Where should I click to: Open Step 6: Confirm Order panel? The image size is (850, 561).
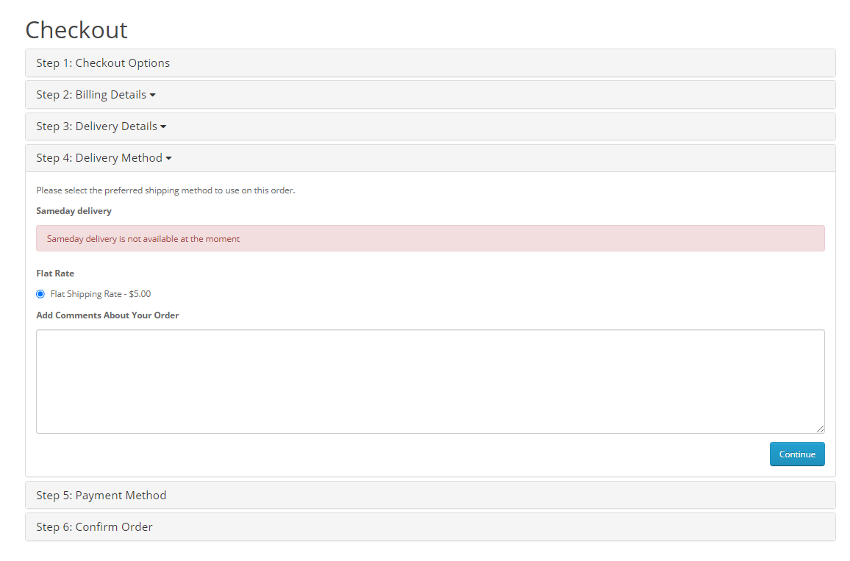pyautogui.click(x=94, y=527)
